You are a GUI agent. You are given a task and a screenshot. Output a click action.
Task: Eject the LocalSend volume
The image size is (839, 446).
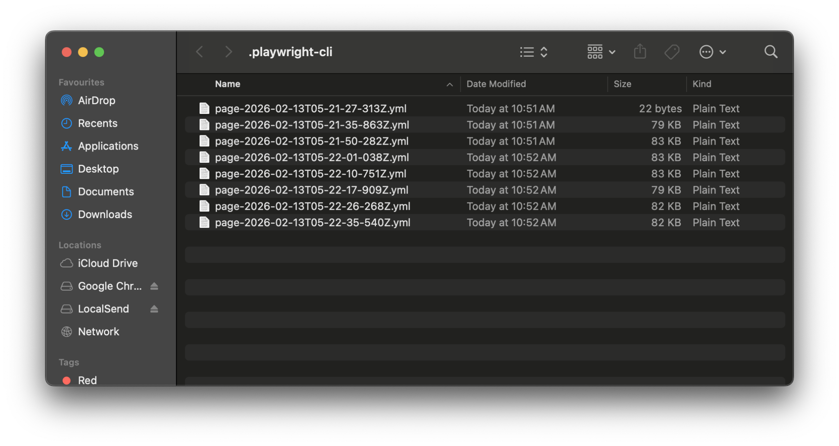pyautogui.click(x=154, y=309)
